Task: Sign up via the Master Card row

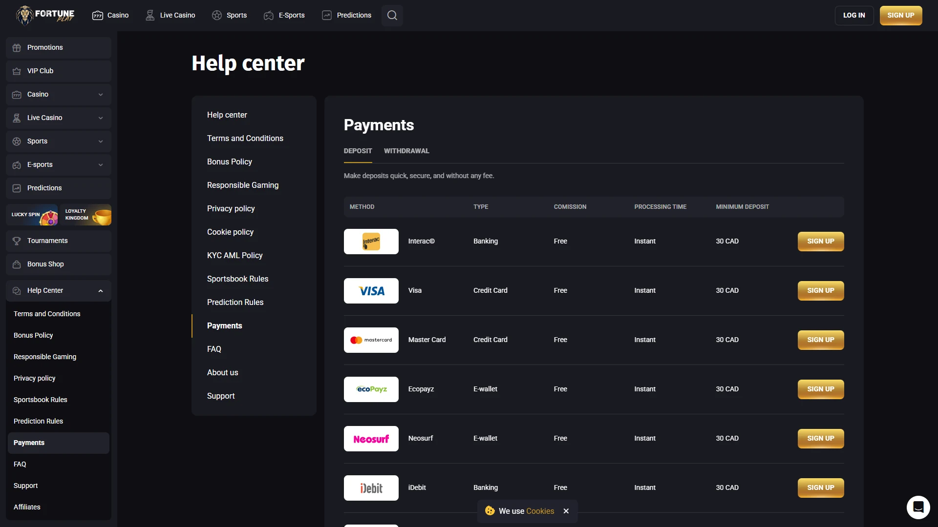Action: point(821,340)
